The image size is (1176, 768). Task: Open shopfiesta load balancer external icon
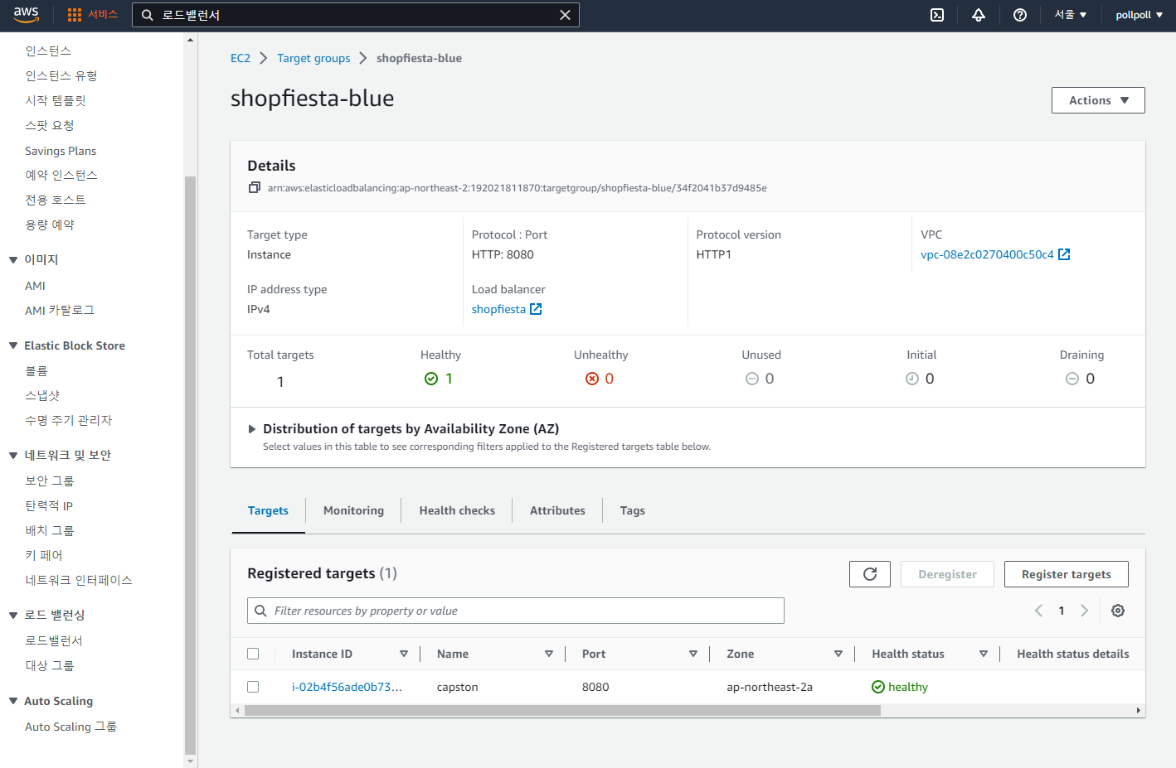[x=536, y=309]
